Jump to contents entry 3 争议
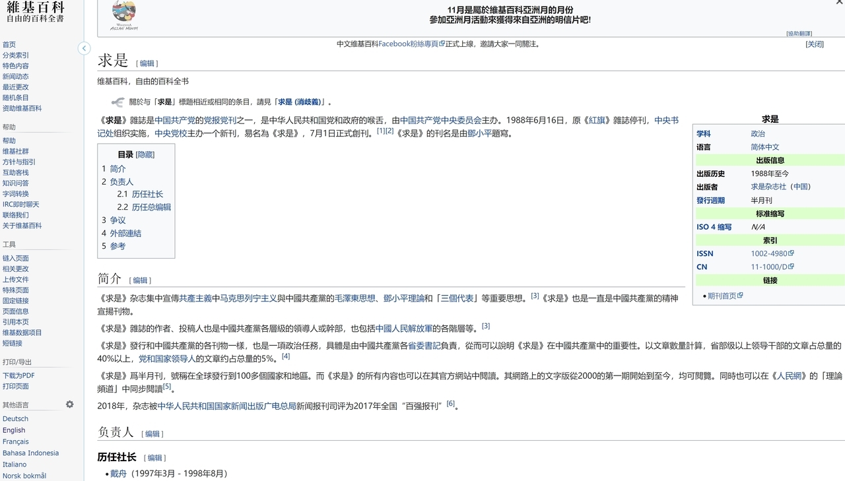Image resolution: width=845 pixels, height=481 pixels. click(x=114, y=220)
